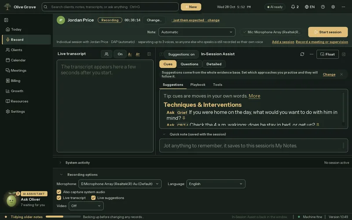Focus the Quick note text box
352x220 pixels.
point(254,146)
